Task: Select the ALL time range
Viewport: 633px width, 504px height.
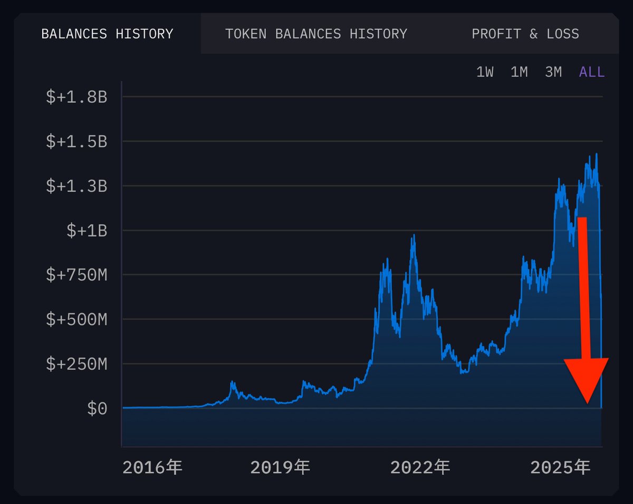Action: (592, 72)
